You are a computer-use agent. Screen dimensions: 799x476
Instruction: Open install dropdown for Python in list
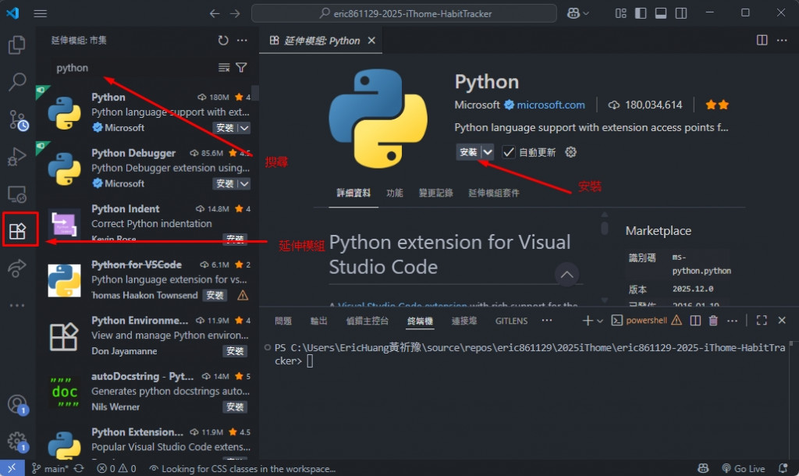(244, 128)
